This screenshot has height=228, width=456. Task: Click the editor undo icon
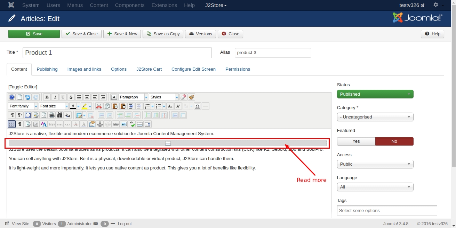pyautogui.click(x=28, y=97)
